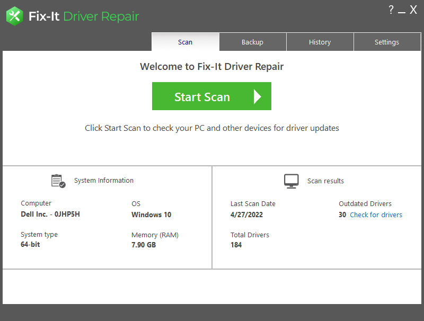This screenshot has width=424, height=321.
Task: Click the System Information clipboard icon
Action: click(58, 181)
